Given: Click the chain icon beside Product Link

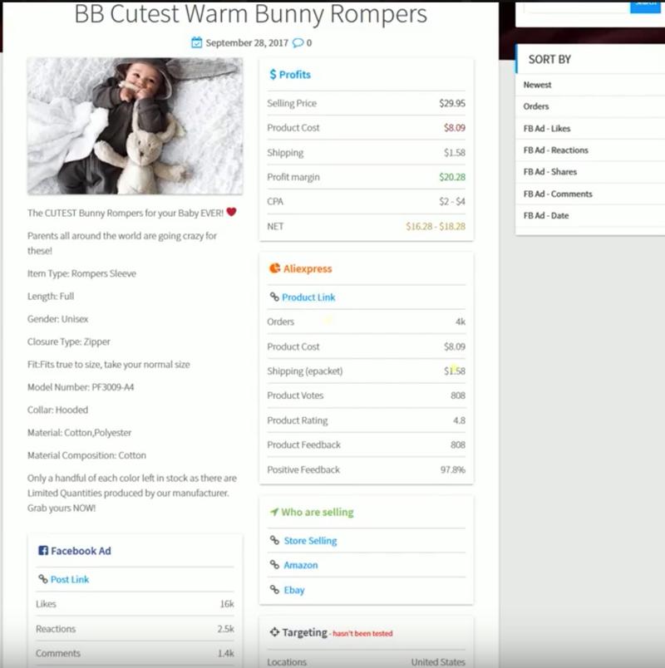Looking at the screenshot, I should 274,297.
